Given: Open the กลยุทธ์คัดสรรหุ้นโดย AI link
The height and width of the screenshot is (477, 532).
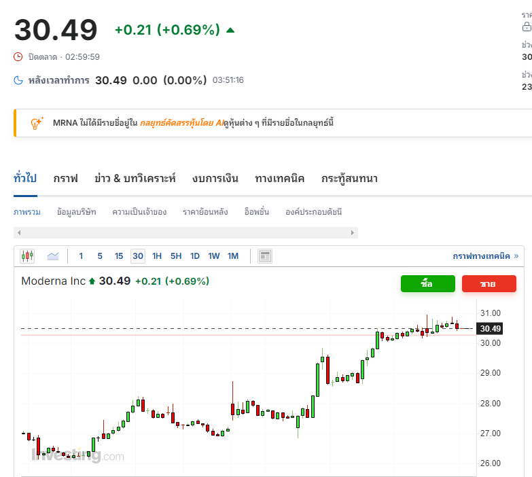Looking at the screenshot, I should click(x=182, y=123).
